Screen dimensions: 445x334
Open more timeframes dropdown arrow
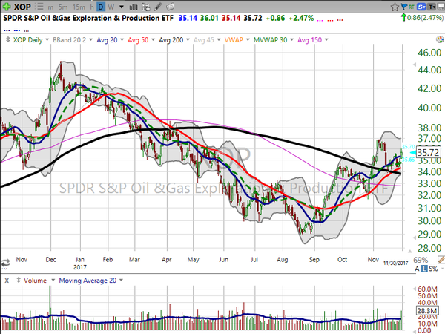[x=121, y=7]
